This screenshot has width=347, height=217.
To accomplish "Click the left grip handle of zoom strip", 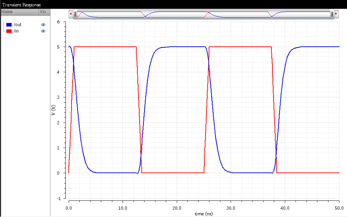I will pyautogui.click(x=75, y=14).
